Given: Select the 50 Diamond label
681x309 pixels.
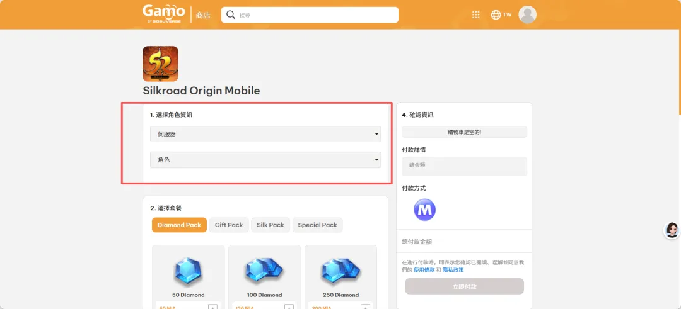Looking at the screenshot, I should [188, 295].
